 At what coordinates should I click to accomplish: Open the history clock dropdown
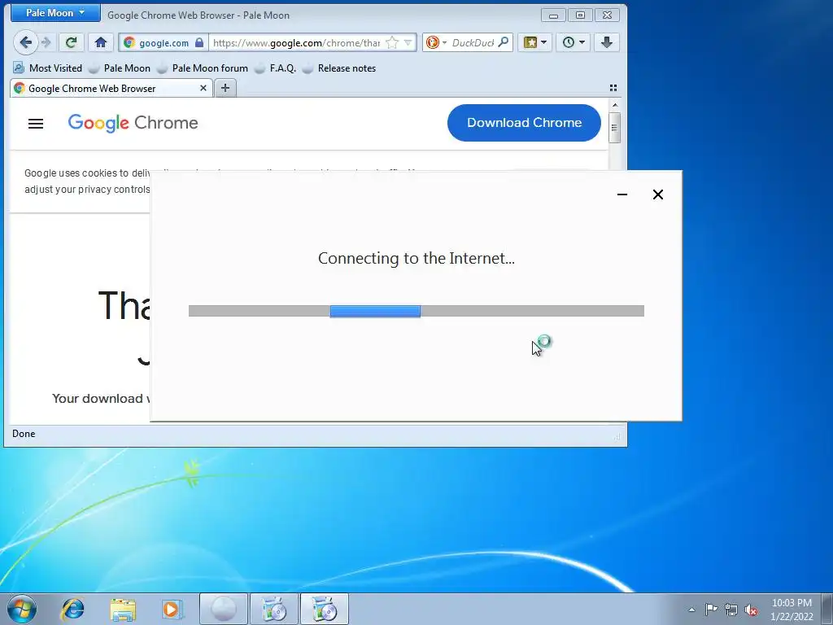click(x=574, y=42)
